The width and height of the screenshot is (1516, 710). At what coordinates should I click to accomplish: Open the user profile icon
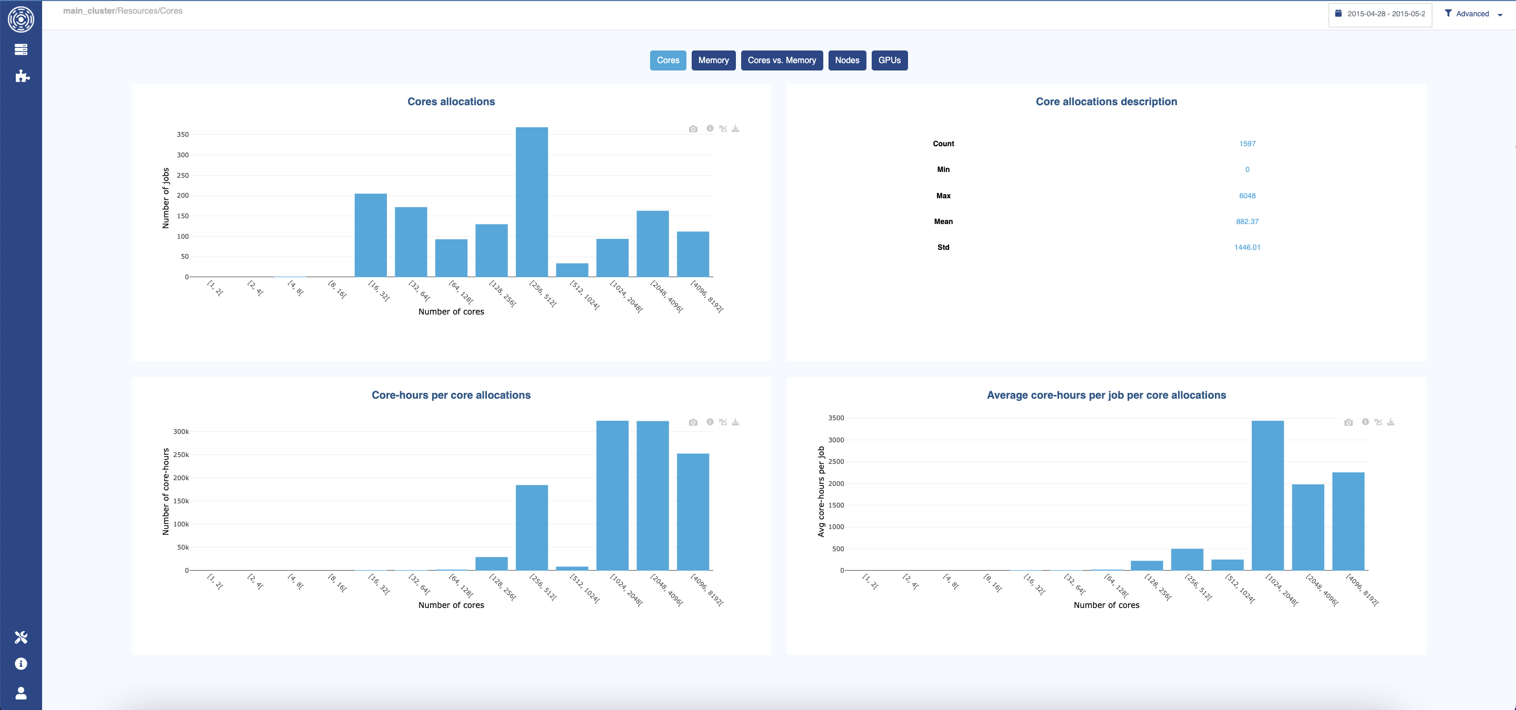pos(21,693)
